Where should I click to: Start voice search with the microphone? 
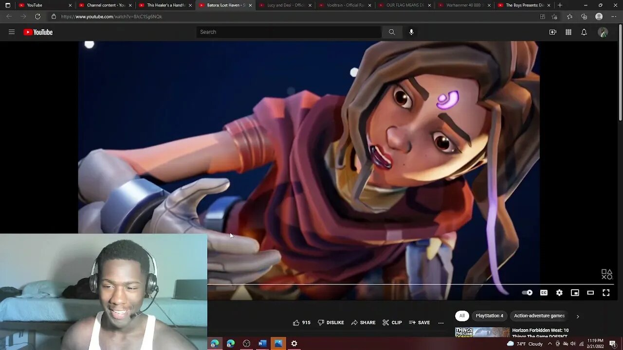pos(411,32)
